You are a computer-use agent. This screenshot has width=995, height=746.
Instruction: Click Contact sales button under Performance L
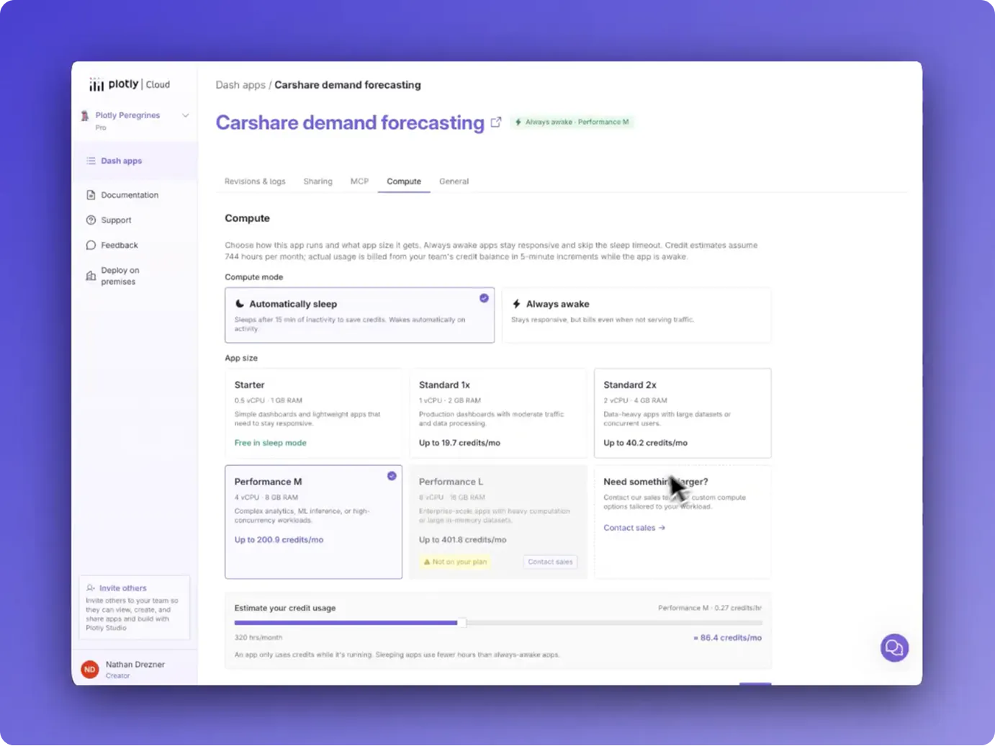pos(550,562)
